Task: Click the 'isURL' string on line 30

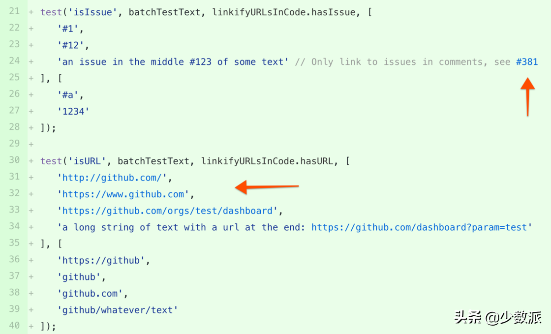Action: 87,161
